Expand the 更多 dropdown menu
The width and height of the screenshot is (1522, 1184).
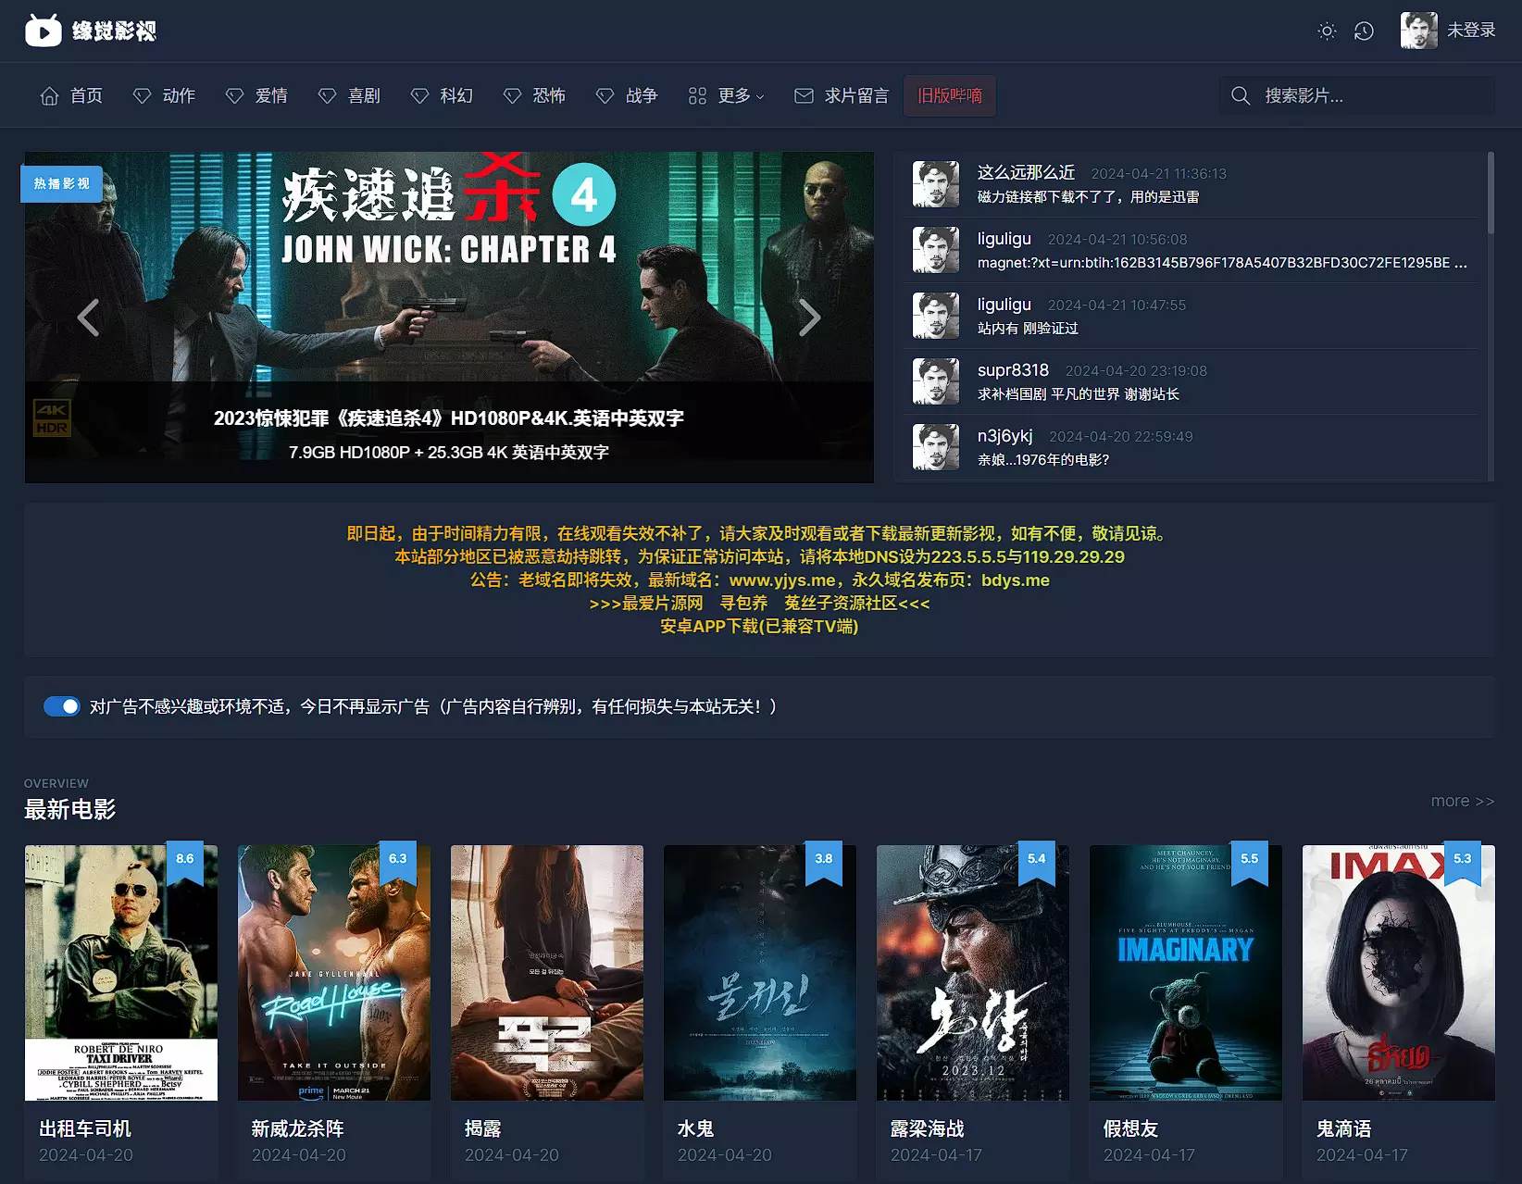pyautogui.click(x=727, y=95)
